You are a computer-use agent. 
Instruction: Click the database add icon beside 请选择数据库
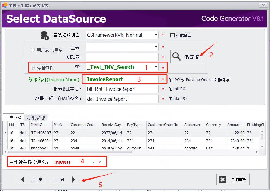tap(45, 35)
